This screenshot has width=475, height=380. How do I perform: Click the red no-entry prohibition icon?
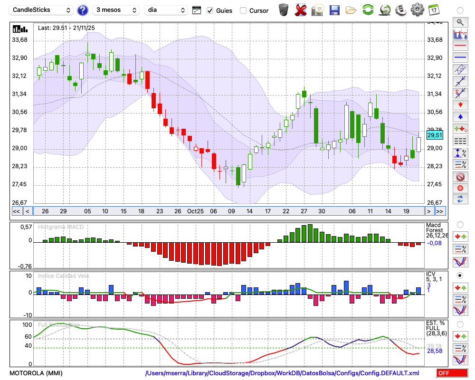click(460, 177)
